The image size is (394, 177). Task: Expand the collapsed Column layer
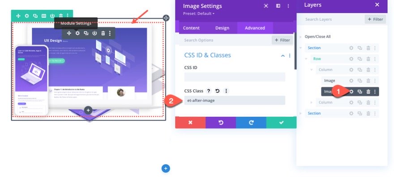312,103
